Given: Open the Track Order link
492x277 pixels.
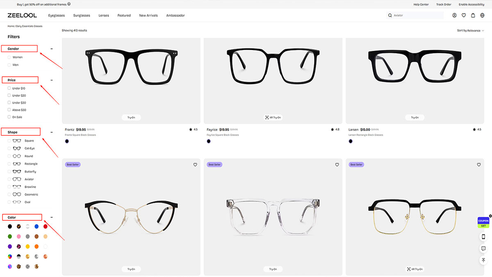Looking at the screenshot, I should point(444,5).
